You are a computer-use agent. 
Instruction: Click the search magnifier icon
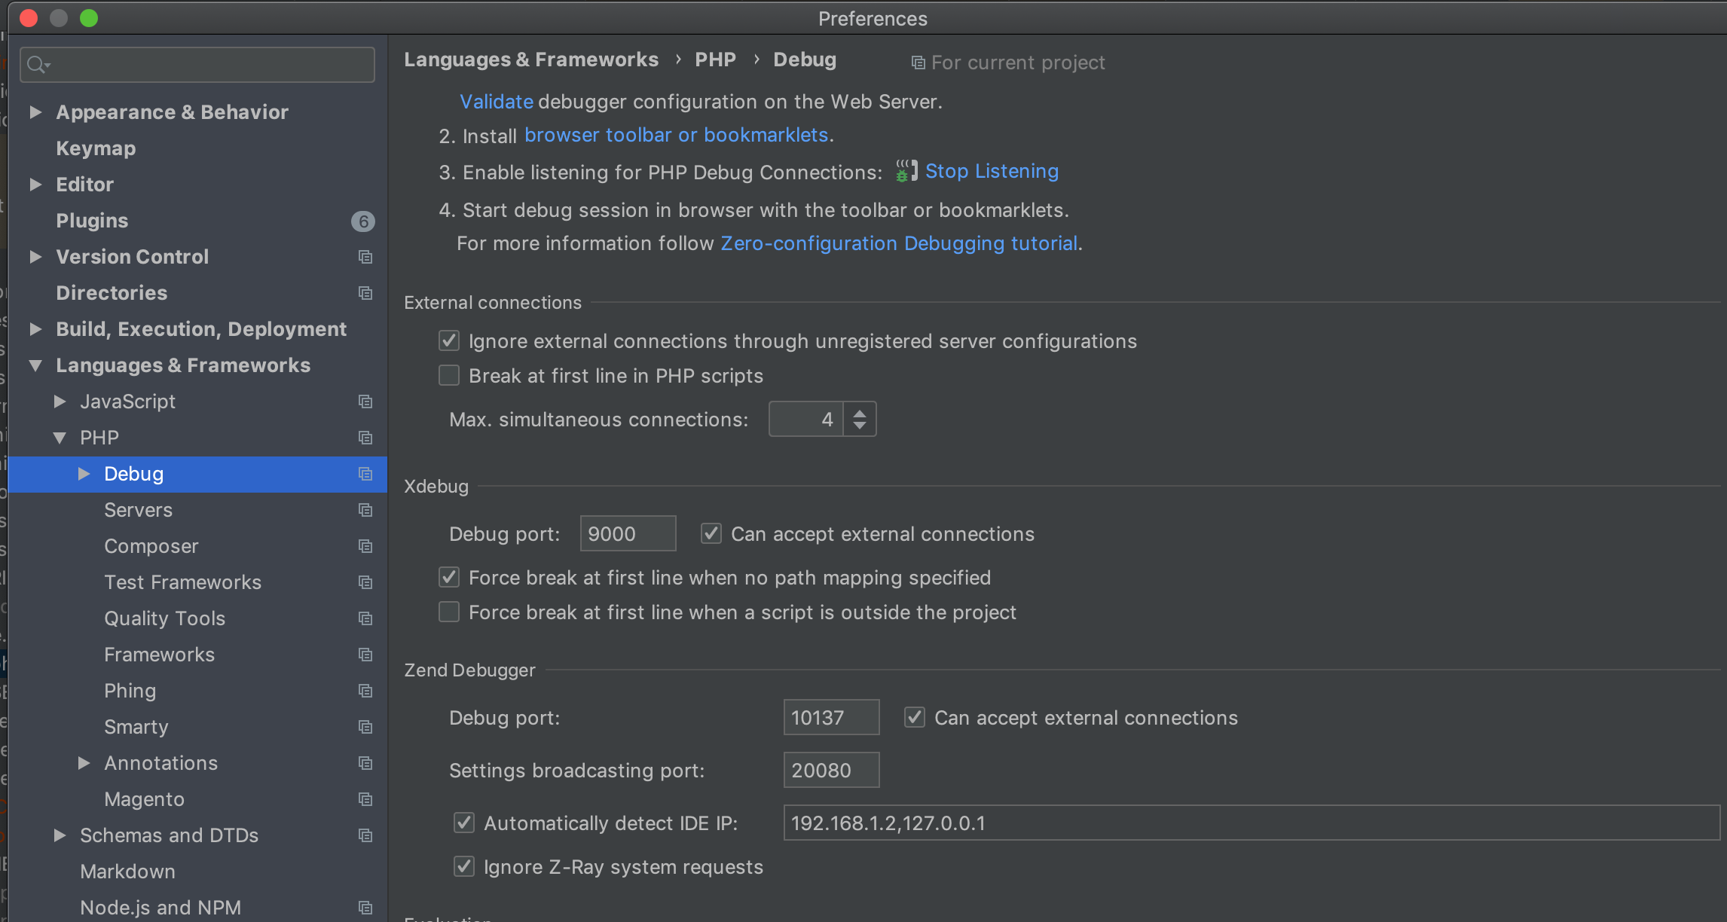pyautogui.click(x=38, y=65)
